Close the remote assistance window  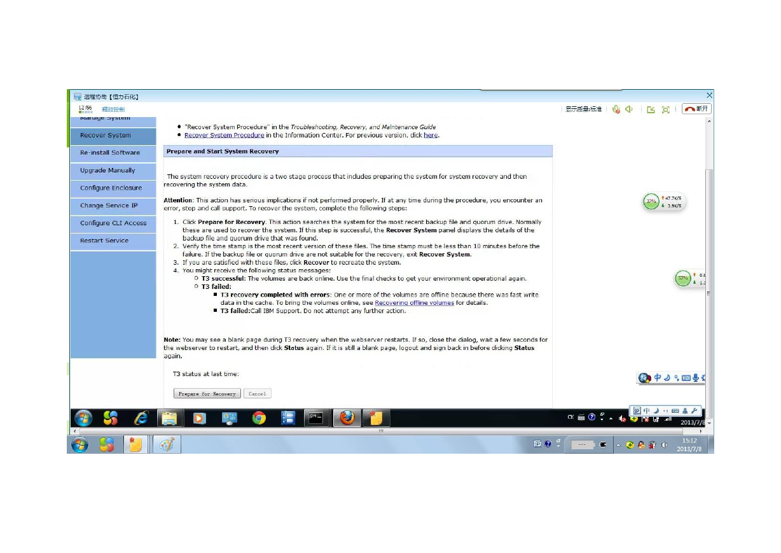(710, 95)
